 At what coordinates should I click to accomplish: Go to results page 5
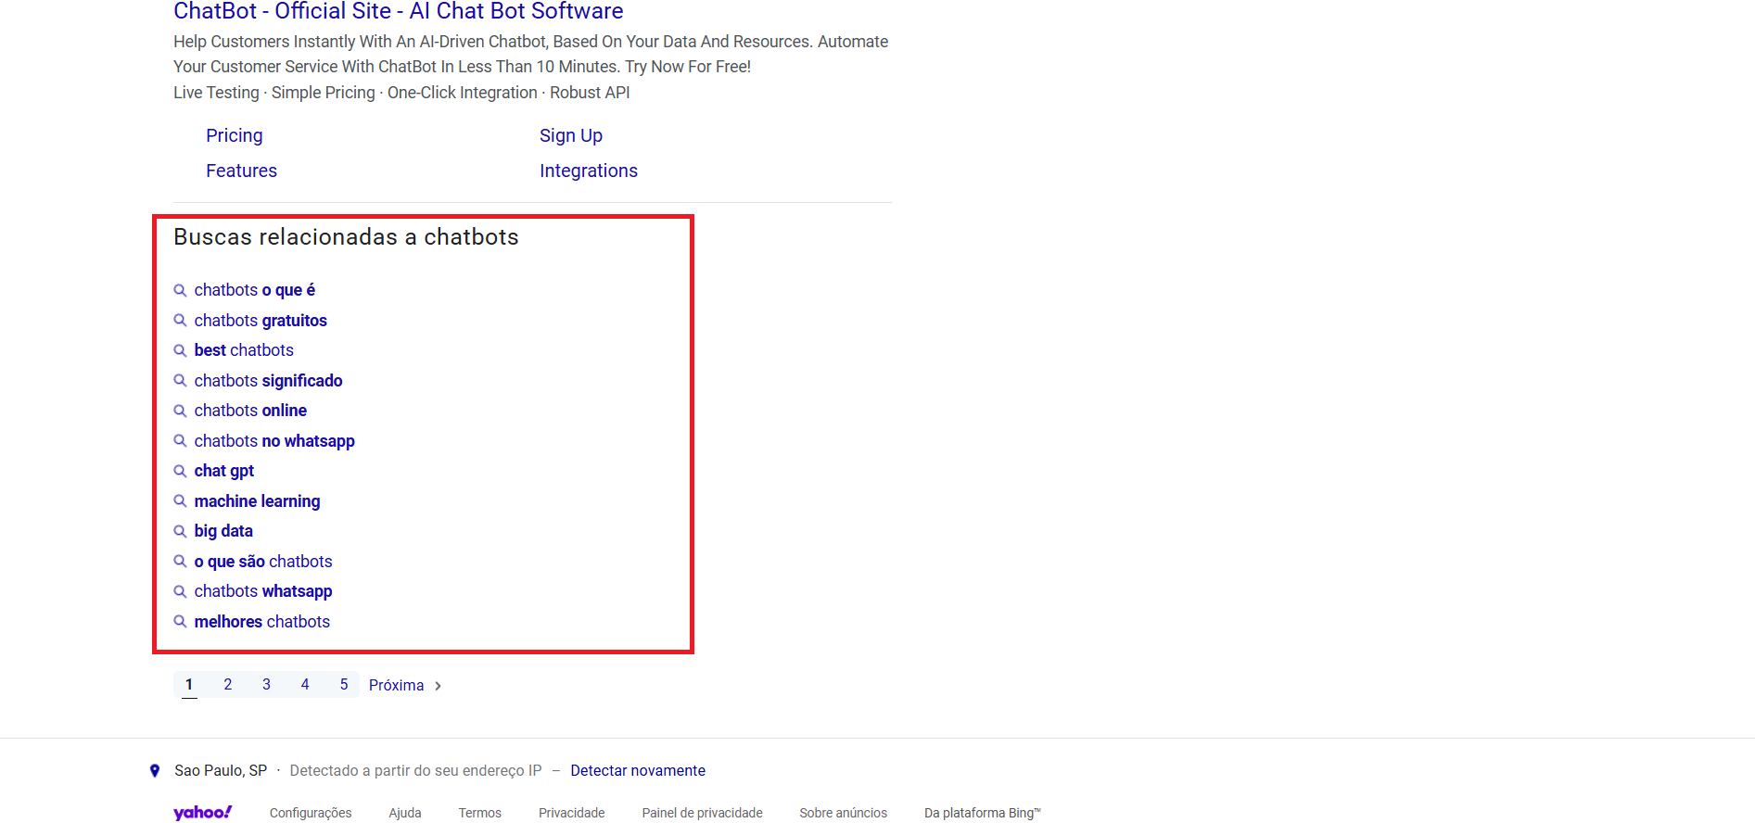(344, 685)
